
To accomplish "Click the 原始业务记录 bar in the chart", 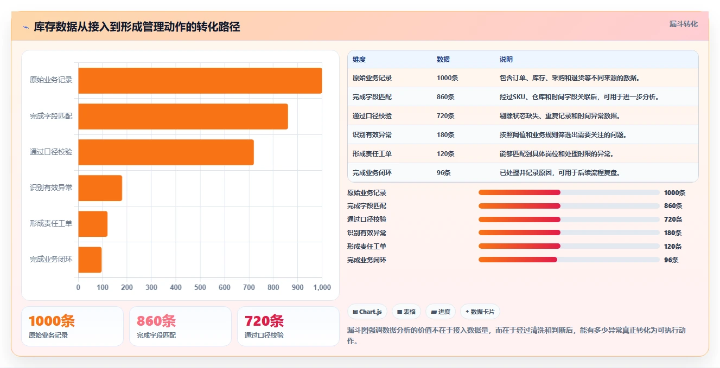I will click(x=200, y=81).
